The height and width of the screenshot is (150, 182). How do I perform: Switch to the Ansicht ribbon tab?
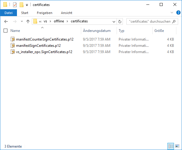pos(66,13)
